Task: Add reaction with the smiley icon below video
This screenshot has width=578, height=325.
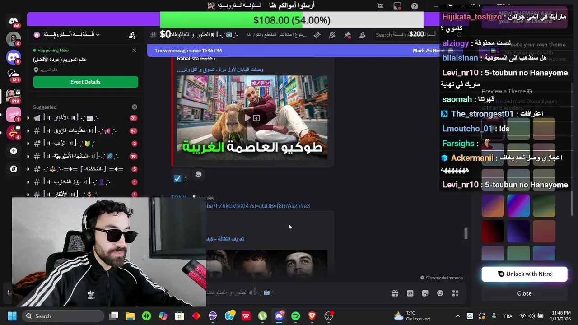Action: 198,175
